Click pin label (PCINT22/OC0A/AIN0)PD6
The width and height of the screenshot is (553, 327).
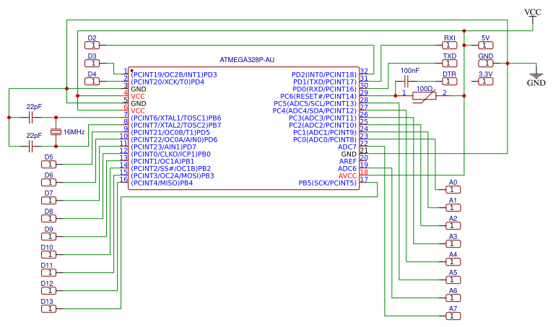[174, 140]
